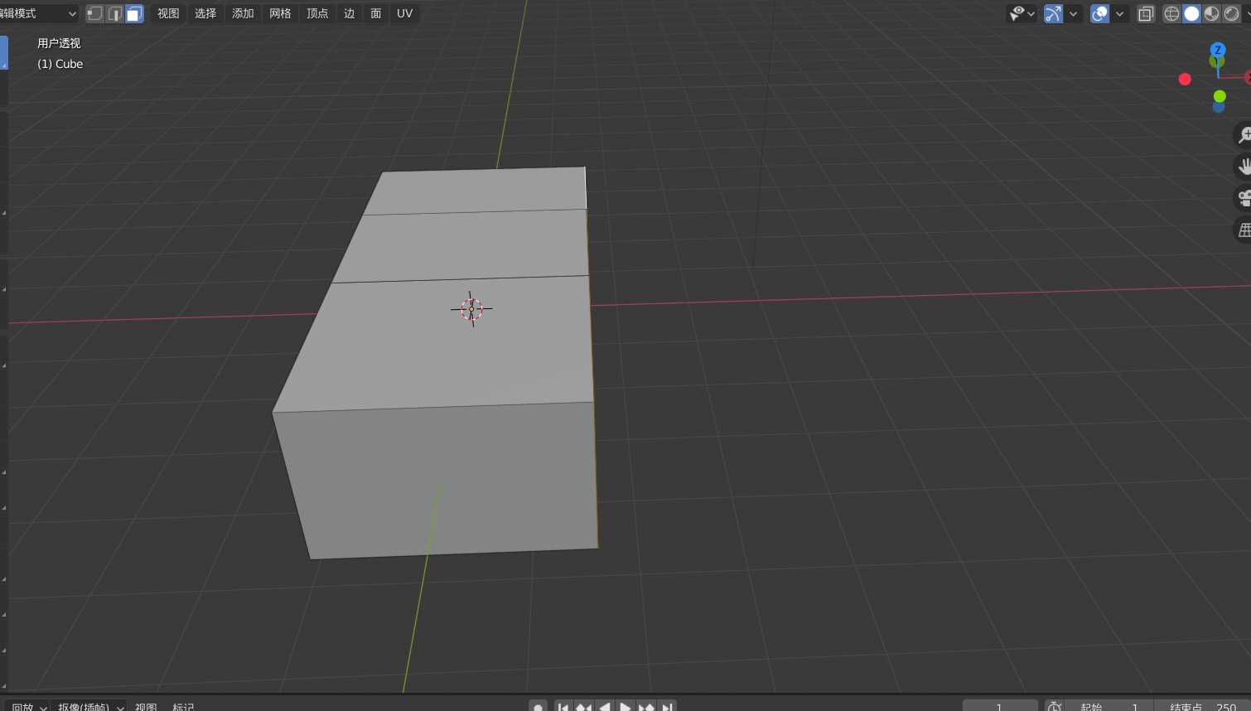The height and width of the screenshot is (711, 1251).
Task: Click the (1) Cube object label
Action: [x=60, y=64]
